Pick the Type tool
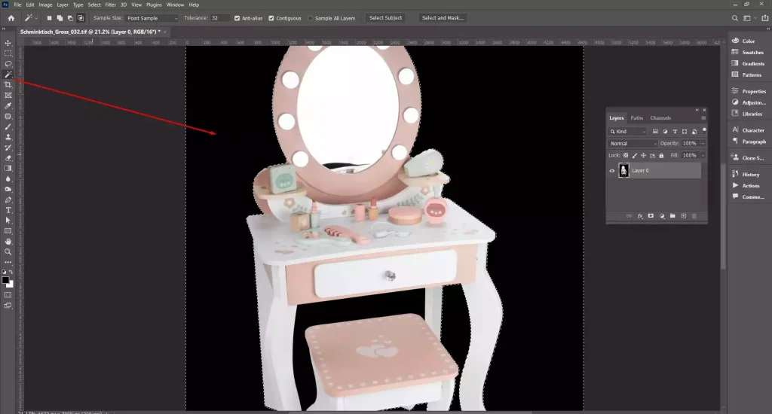The image size is (772, 414). pos(8,210)
